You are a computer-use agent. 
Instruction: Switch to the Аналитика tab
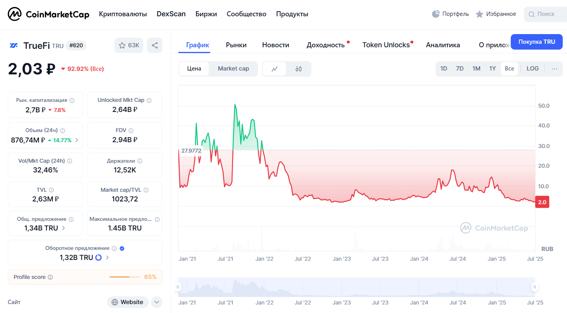[x=443, y=45]
